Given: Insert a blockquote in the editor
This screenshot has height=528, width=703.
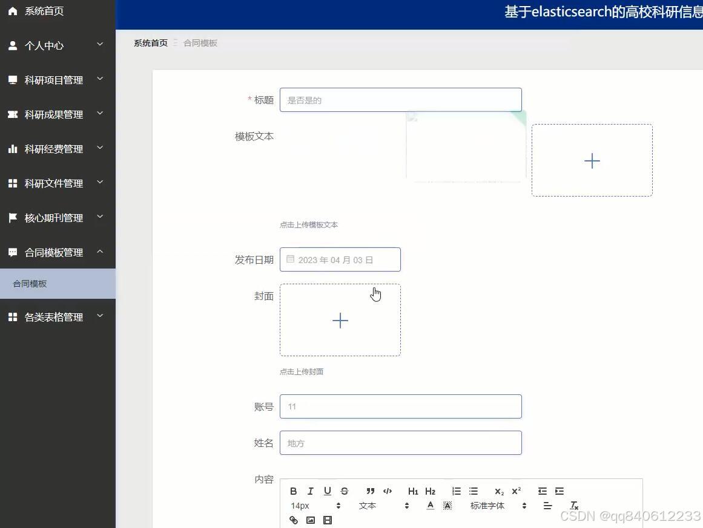Looking at the screenshot, I should pyautogui.click(x=371, y=491).
